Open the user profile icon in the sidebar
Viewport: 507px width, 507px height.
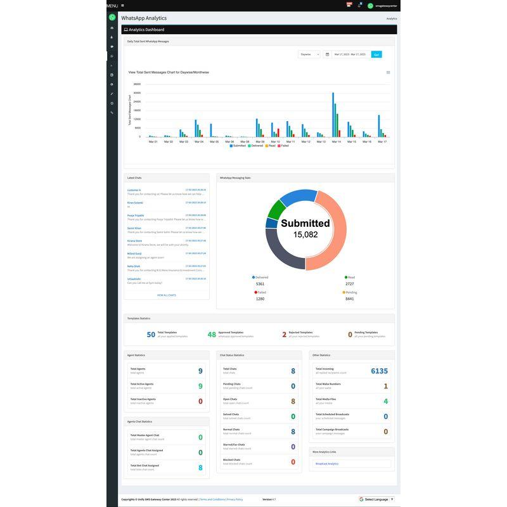tap(112, 37)
